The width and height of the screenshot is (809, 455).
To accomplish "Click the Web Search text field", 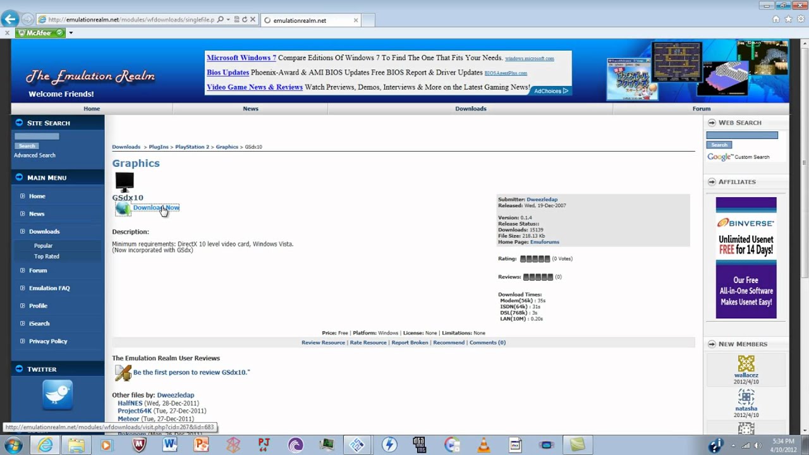I will pyautogui.click(x=742, y=135).
